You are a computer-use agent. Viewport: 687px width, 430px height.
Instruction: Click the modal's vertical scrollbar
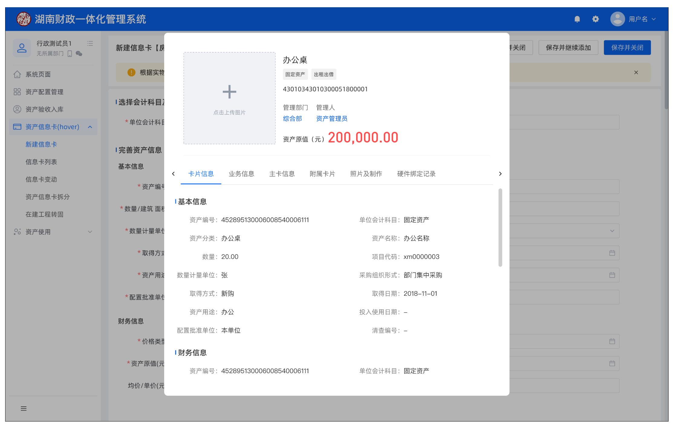point(500,227)
